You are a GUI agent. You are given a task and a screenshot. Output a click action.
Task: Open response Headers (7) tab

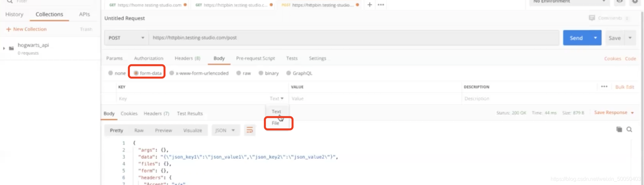coord(157,113)
